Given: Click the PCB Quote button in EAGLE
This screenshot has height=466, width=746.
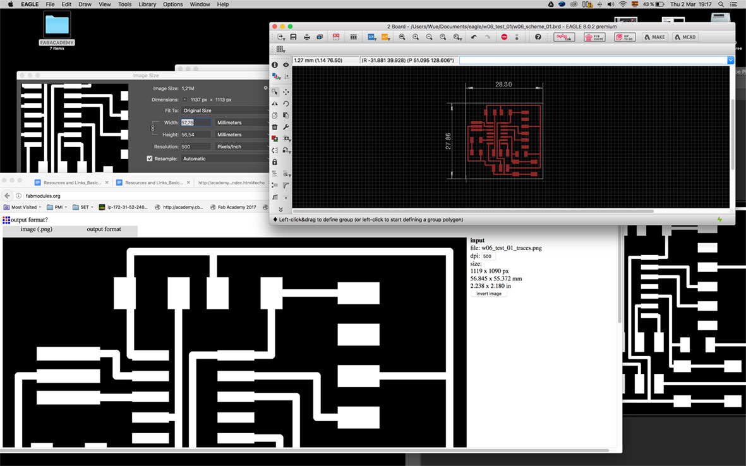Looking at the screenshot, I should pos(594,37).
